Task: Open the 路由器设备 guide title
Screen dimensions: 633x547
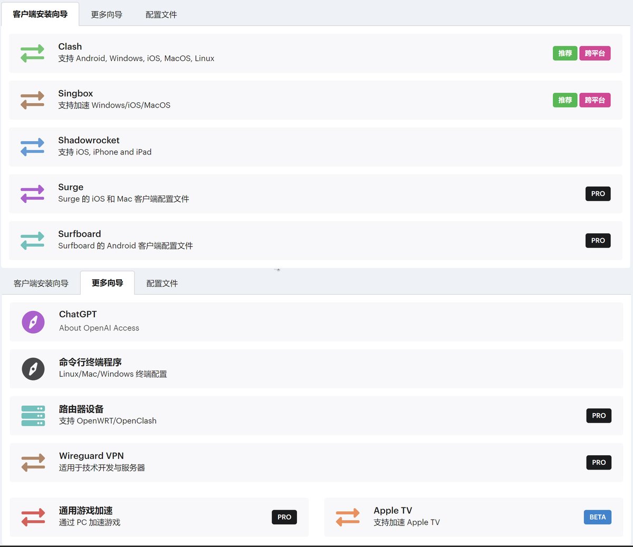Action: [81, 409]
